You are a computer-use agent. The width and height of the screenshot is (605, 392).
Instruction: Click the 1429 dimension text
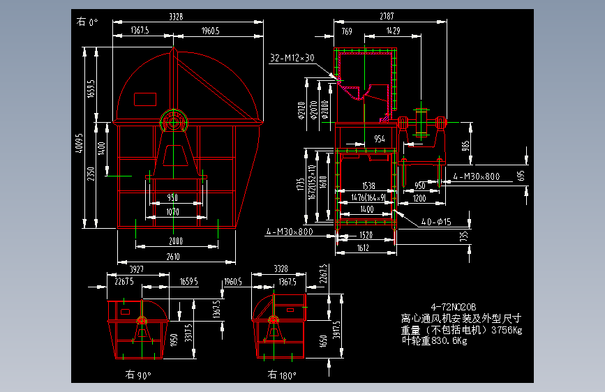pyautogui.click(x=393, y=31)
